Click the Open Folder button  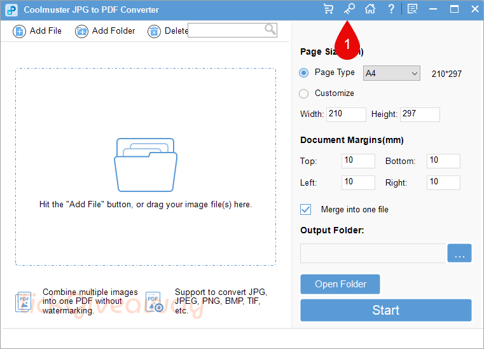(340, 284)
